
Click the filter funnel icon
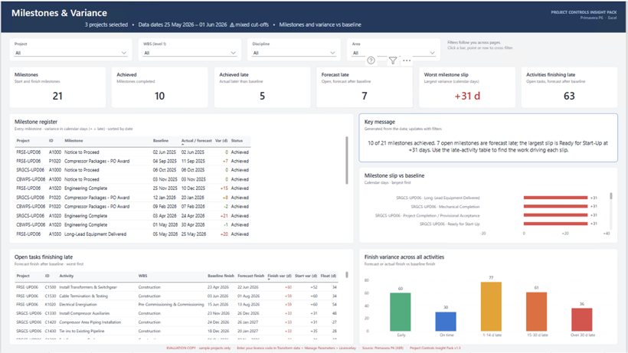point(392,60)
